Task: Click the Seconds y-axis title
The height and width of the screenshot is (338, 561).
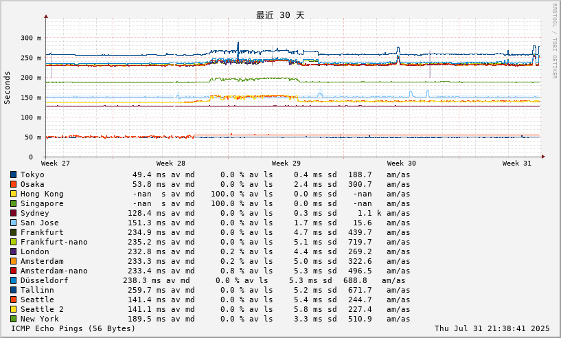Action: pyautogui.click(x=7, y=88)
